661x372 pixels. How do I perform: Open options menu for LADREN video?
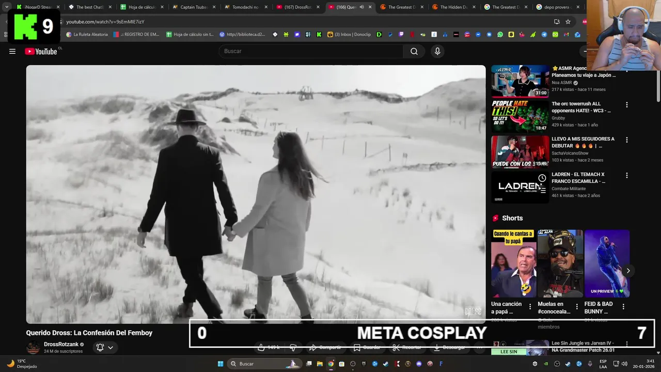[627, 176]
